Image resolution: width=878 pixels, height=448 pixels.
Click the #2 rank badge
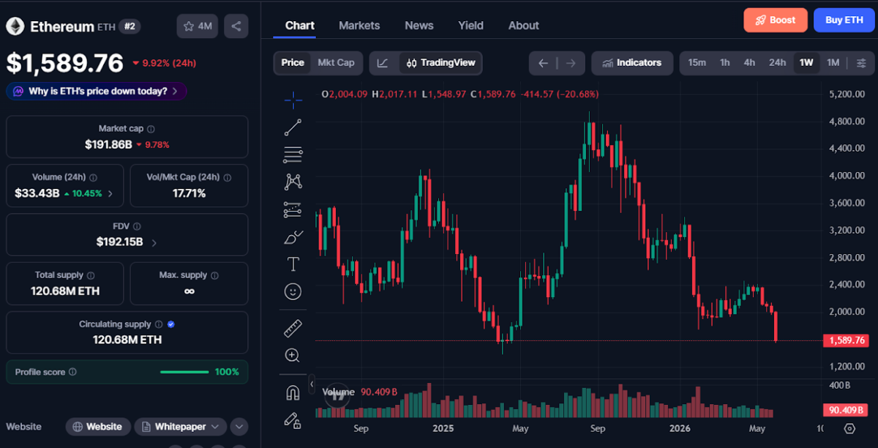click(130, 26)
